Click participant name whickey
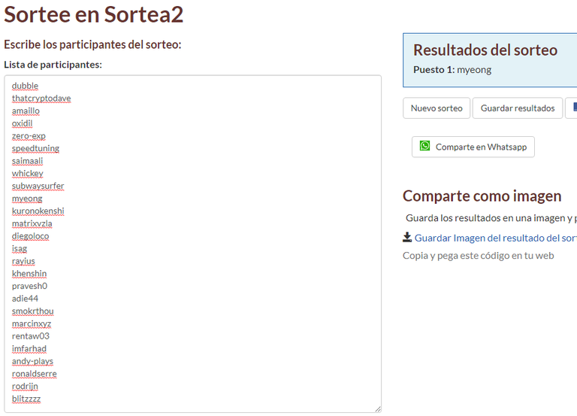 [28, 174]
